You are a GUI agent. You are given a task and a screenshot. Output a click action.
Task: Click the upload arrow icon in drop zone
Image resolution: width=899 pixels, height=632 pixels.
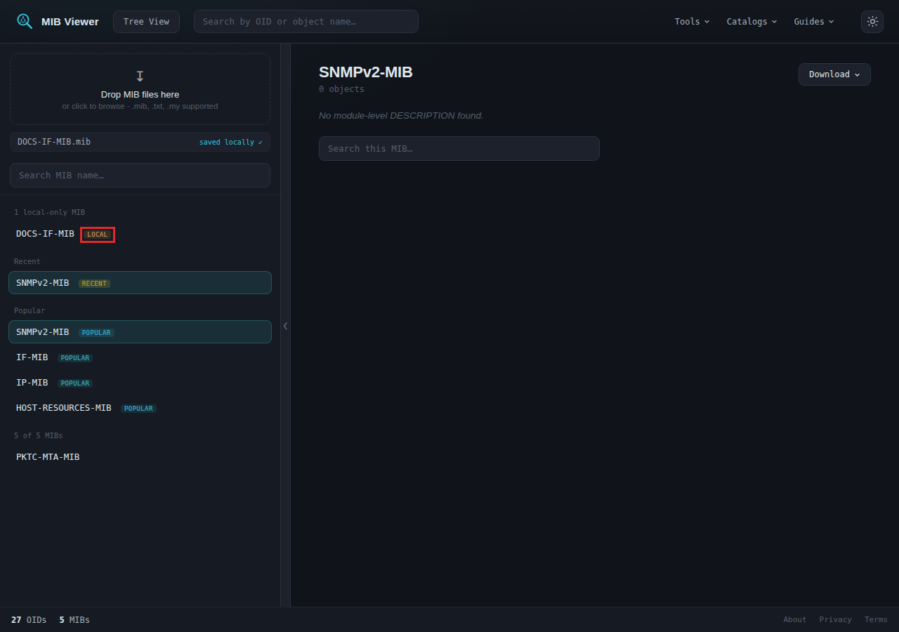(x=140, y=76)
